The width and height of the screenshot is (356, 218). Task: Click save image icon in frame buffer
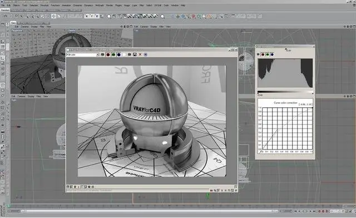click(x=135, y=54)
